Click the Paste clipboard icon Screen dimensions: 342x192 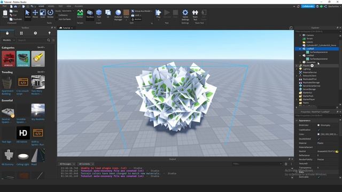(x=5, y=13)
